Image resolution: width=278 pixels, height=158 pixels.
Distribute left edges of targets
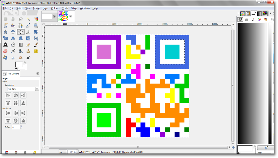[x=8, y=113]
